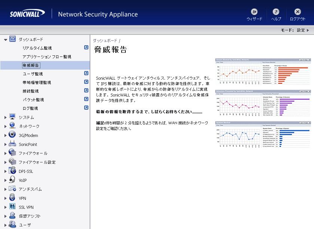This screenshot has width=314, height=229.
Task: Click the ネットワーク globe icon
Action: (x=12, y=125)
